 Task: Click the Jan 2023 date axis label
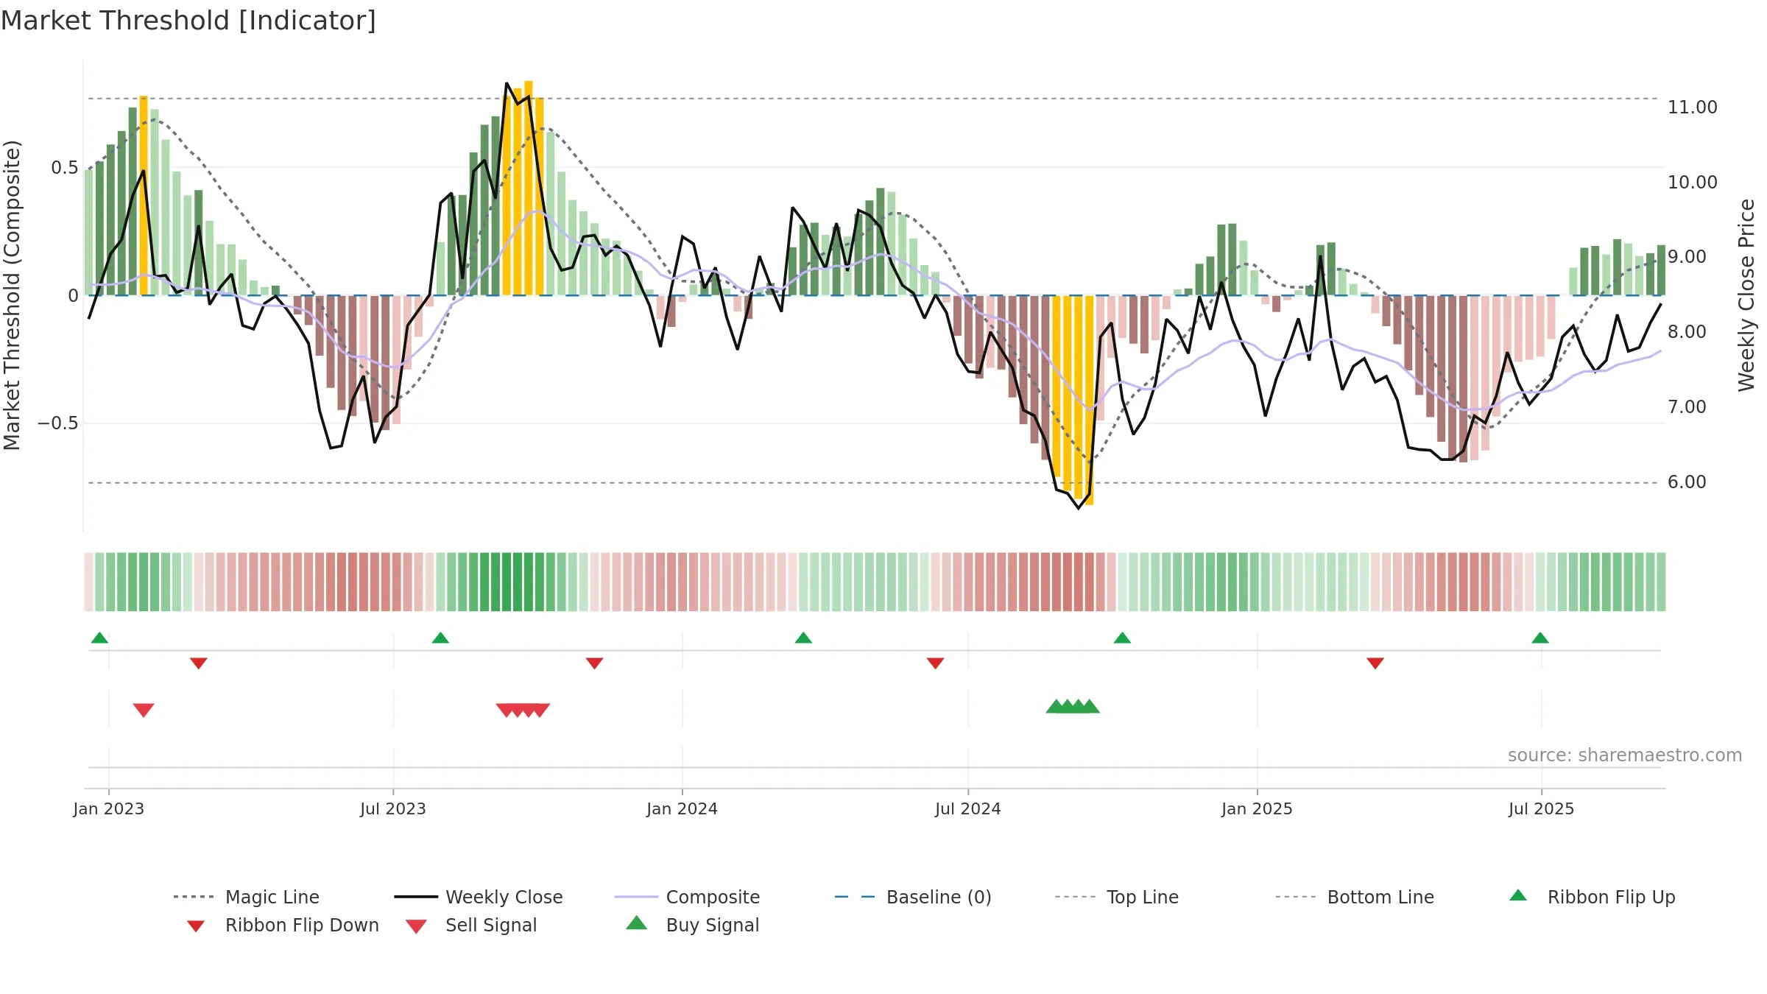(109, 808)
